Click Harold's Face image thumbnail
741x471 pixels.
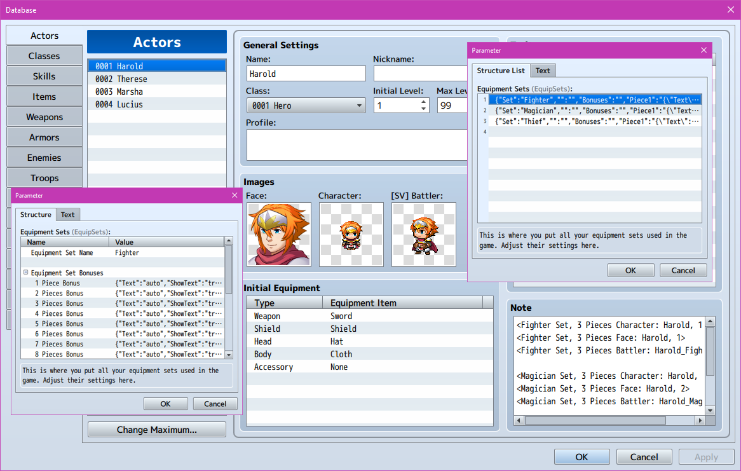click(x=279, y=235)
